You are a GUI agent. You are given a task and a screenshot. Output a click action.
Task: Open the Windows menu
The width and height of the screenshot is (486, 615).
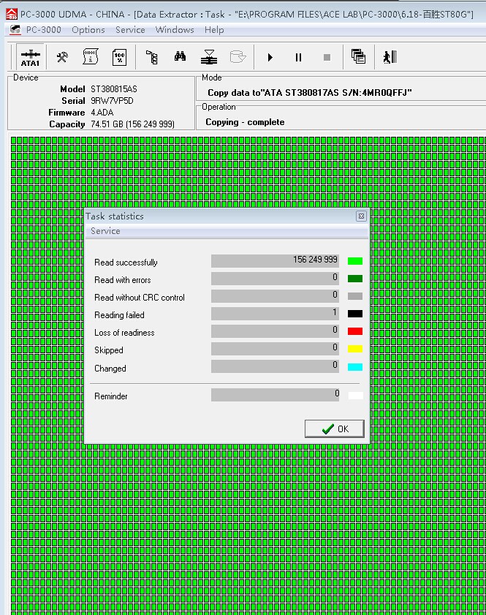[175, 30]
